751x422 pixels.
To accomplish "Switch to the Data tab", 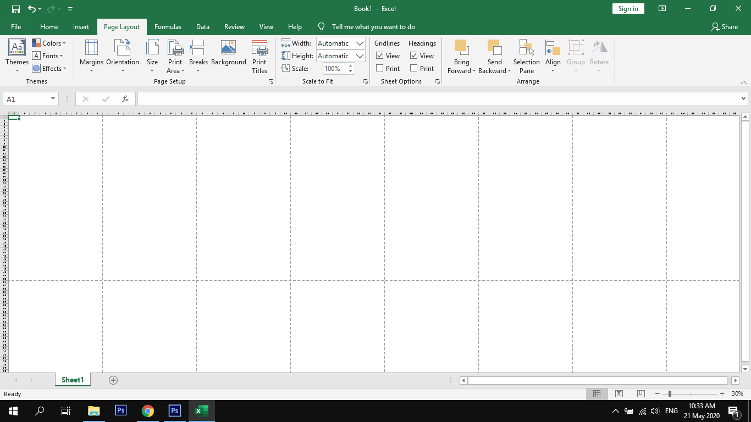I will [203, 27].
